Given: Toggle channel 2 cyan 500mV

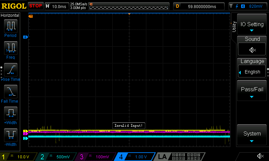Looking at the screenshot, I should click(57, 157).
